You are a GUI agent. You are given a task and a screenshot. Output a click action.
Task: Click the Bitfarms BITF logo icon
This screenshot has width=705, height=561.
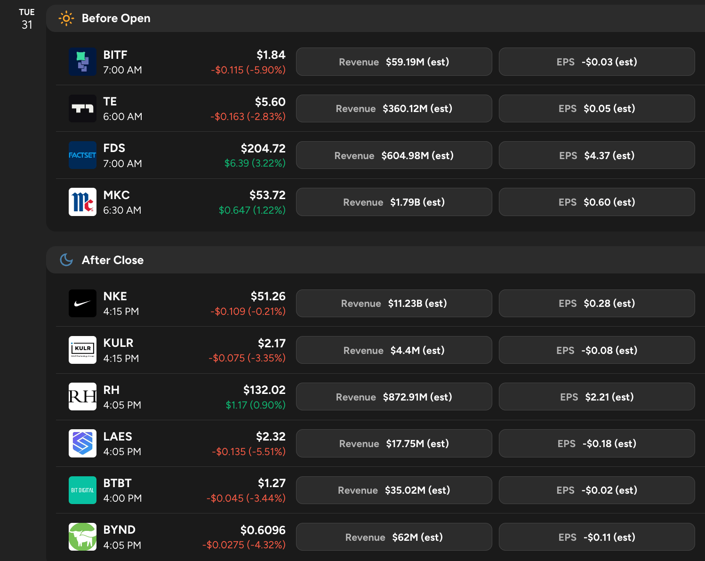[82, 62]
